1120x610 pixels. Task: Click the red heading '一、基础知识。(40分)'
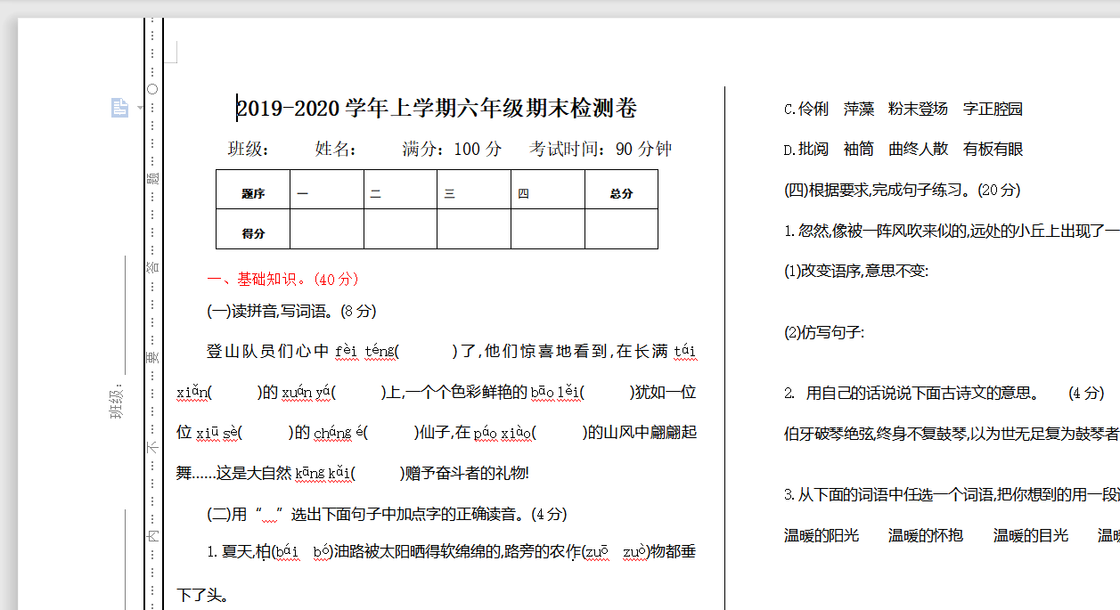pos(282,280)
